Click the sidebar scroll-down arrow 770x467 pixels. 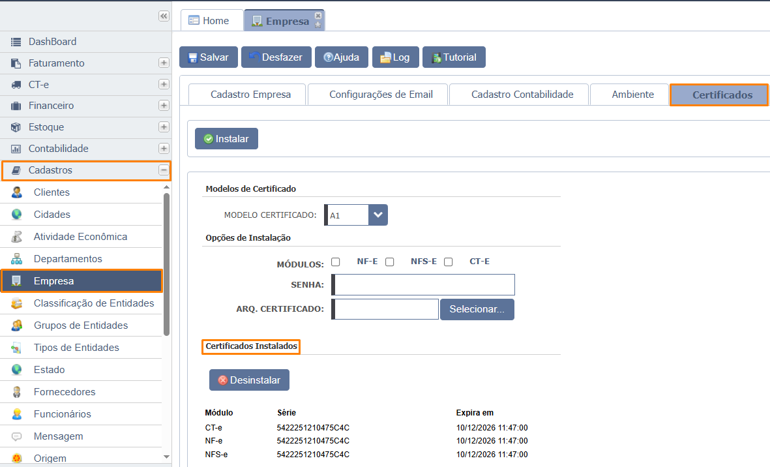click(x=166, y=457)
